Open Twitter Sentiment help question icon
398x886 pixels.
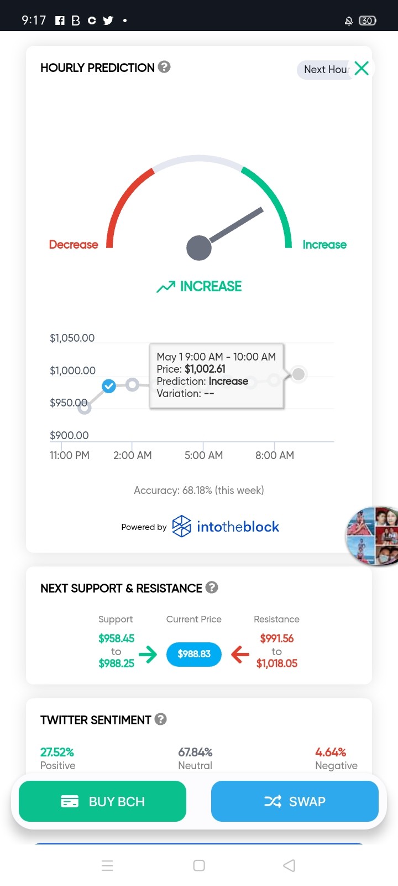click(161, 719)
